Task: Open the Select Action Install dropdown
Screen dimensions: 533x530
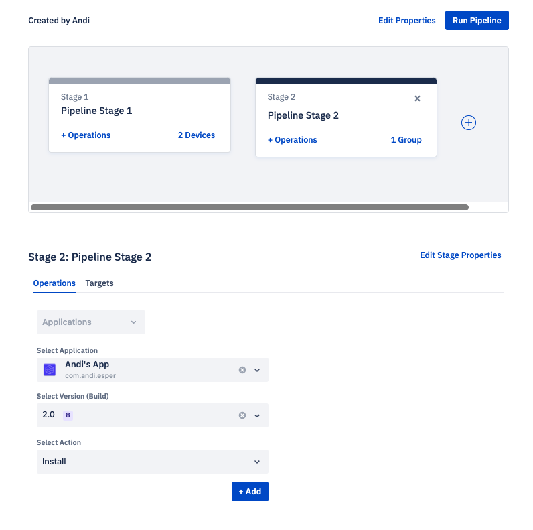Action: tap(153, 462)
